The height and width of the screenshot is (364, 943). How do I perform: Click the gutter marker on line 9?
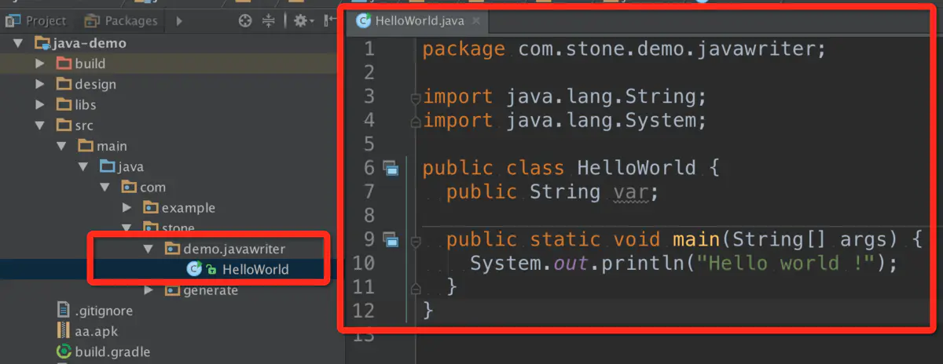391,238
